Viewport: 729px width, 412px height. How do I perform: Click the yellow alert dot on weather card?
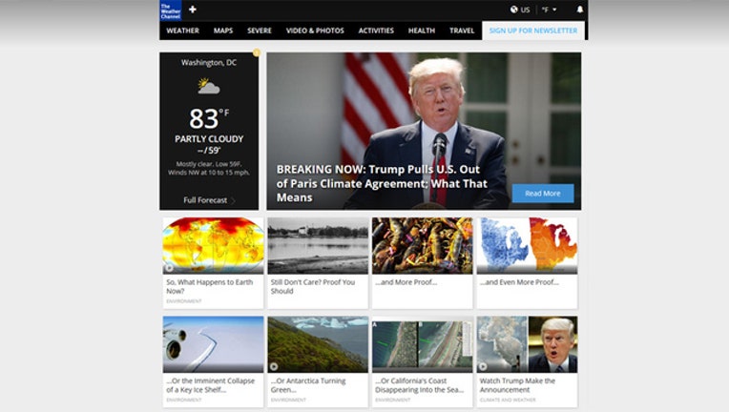[257, 52]
